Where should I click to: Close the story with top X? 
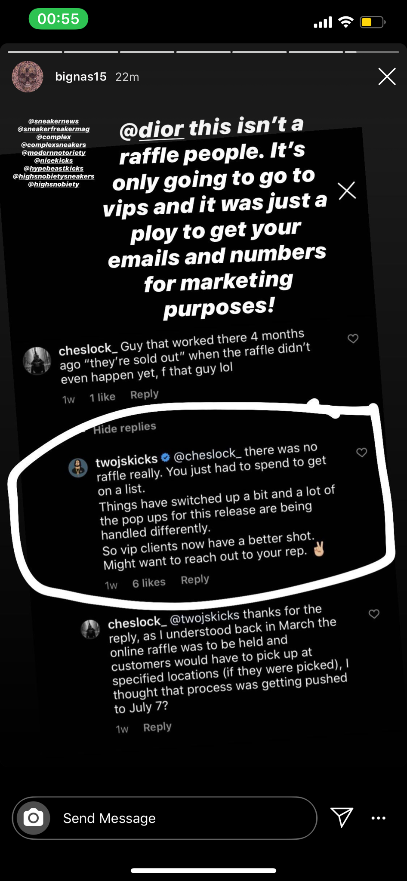pyautogui.click(x=387, y=77)
